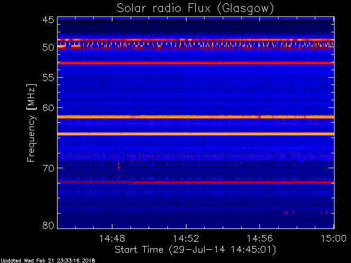The height and width of the screenshot is (263, 351).
Task: Select the 80 MHz frequency axis label
Action: (48, 225)
